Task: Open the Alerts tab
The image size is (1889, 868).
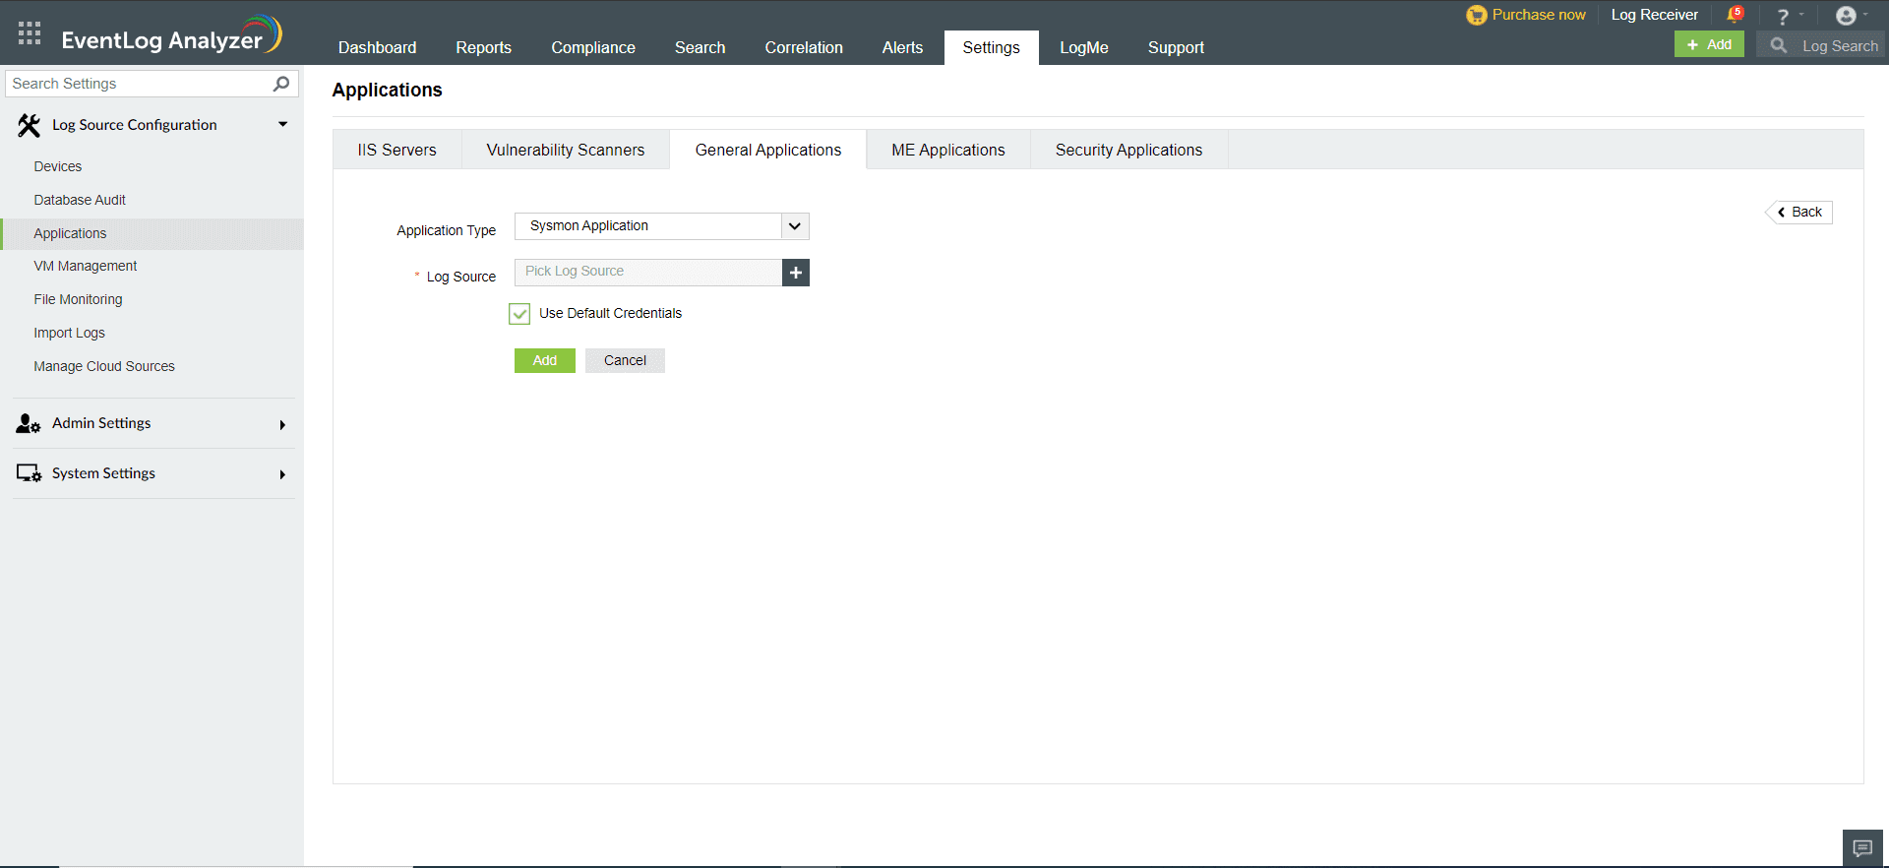Action: (902, 47)
